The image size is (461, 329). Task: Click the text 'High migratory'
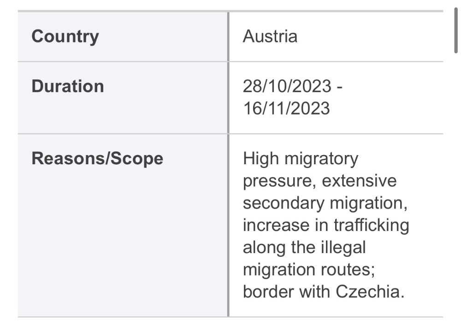click(301, 159)
